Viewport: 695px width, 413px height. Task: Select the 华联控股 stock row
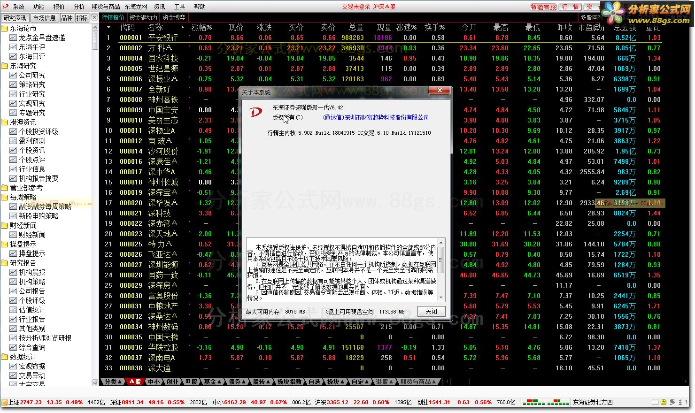380,347
